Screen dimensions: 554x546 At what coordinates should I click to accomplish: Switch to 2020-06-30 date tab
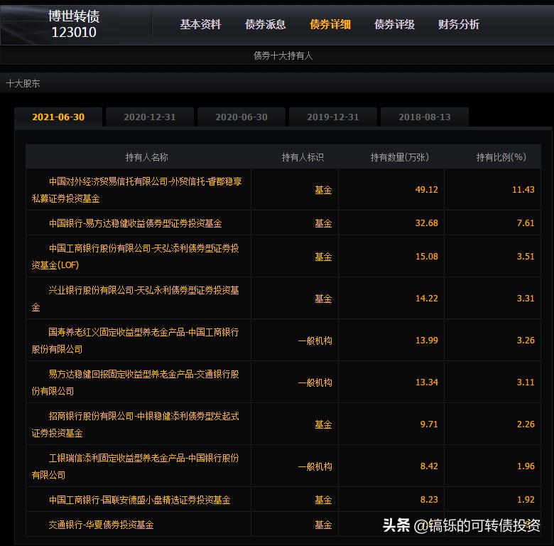click(241, 117)
